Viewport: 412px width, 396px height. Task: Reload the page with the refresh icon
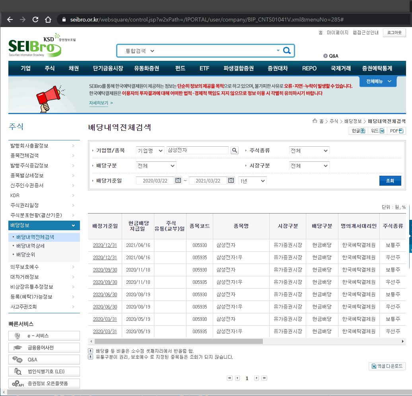35,19
